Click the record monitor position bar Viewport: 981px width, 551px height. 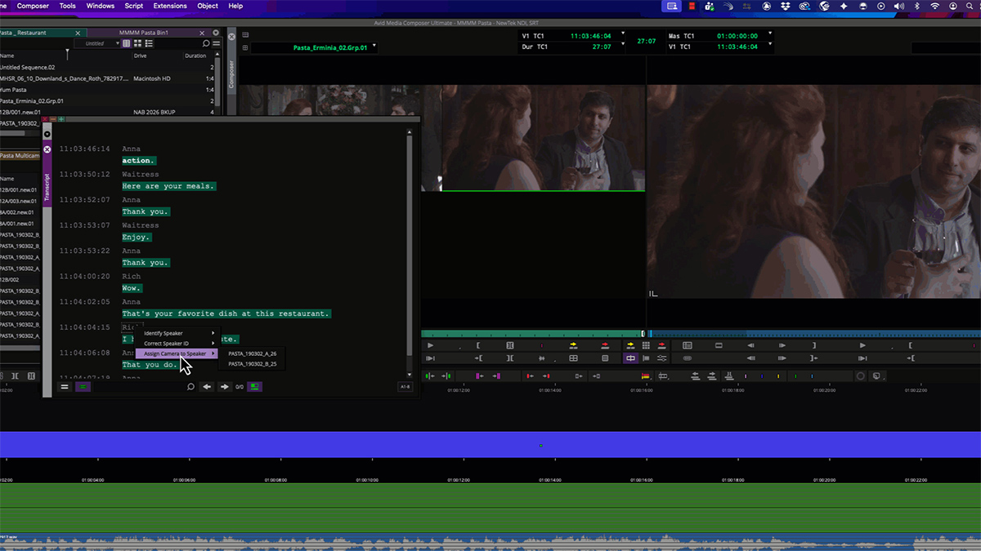click(814, 333)
